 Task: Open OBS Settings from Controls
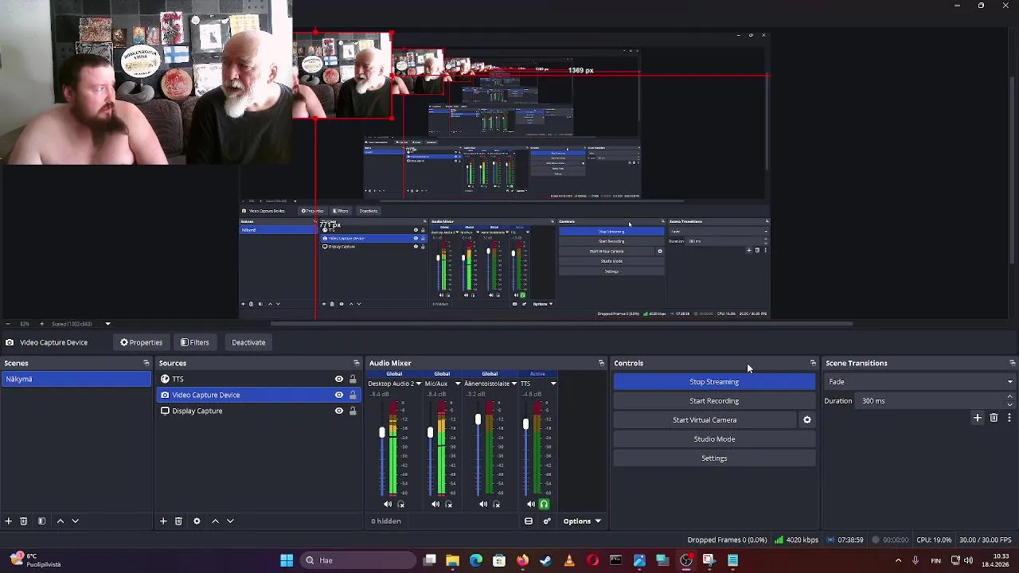[714, 458]
